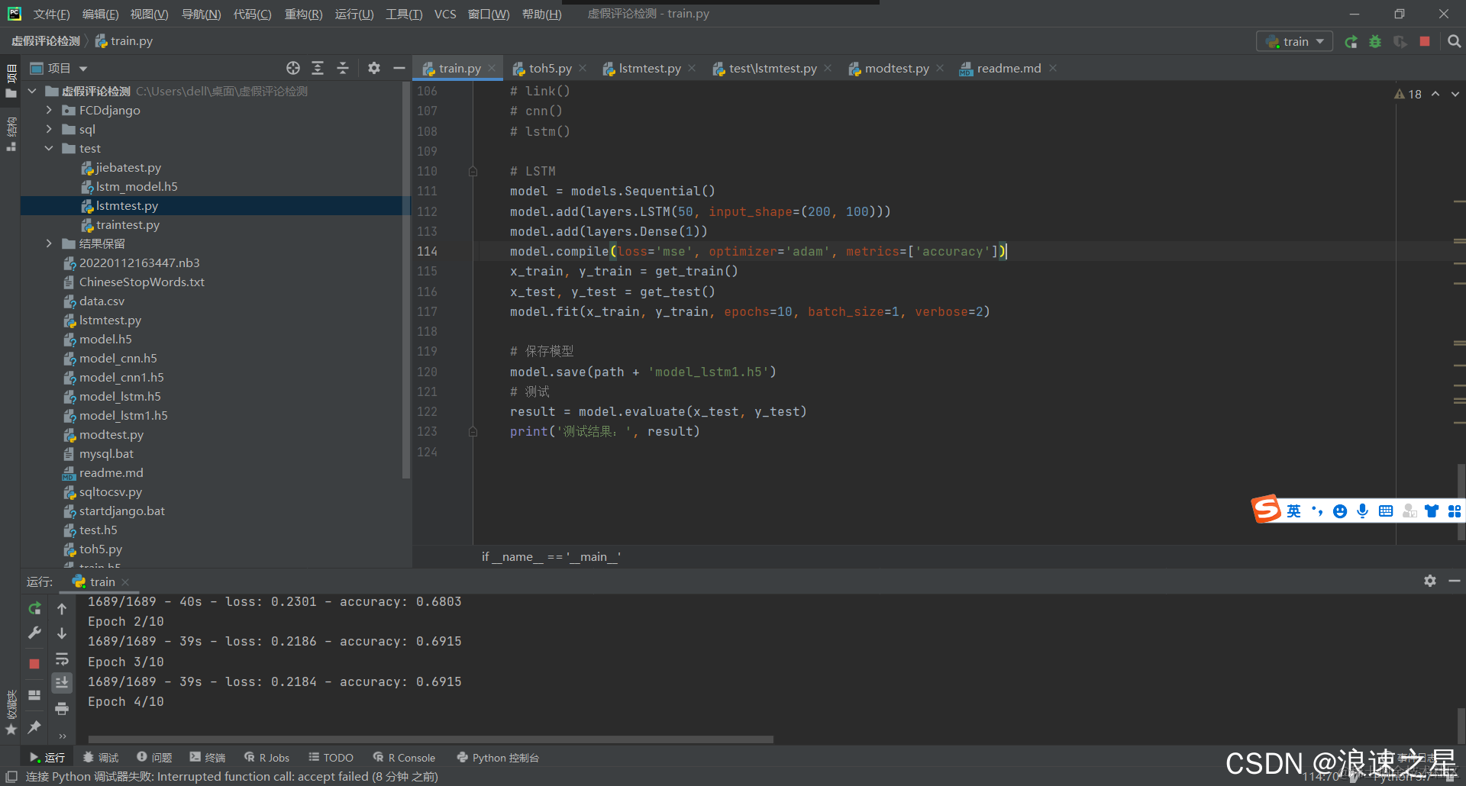Open Search Everywhere magnifier icon
This screenshot has height=786, width=1466.
[1454, 42]
